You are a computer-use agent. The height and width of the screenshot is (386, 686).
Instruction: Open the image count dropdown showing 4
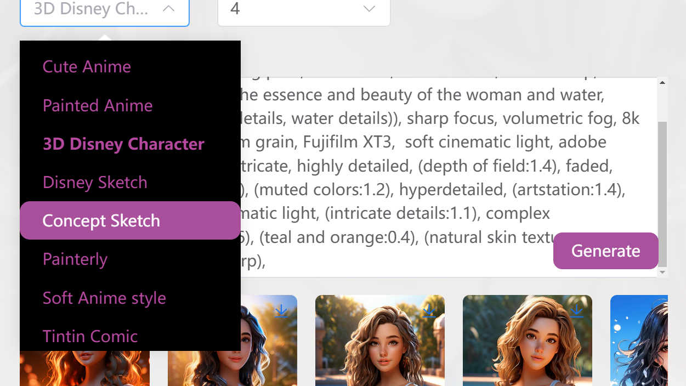tap(304, 9)
